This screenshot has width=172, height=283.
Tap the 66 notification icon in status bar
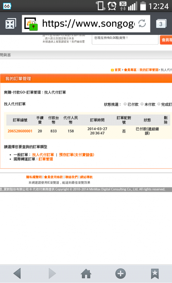(x=7, y=6)
